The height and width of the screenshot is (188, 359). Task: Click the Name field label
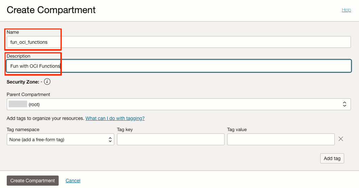(x=13, y=32)
